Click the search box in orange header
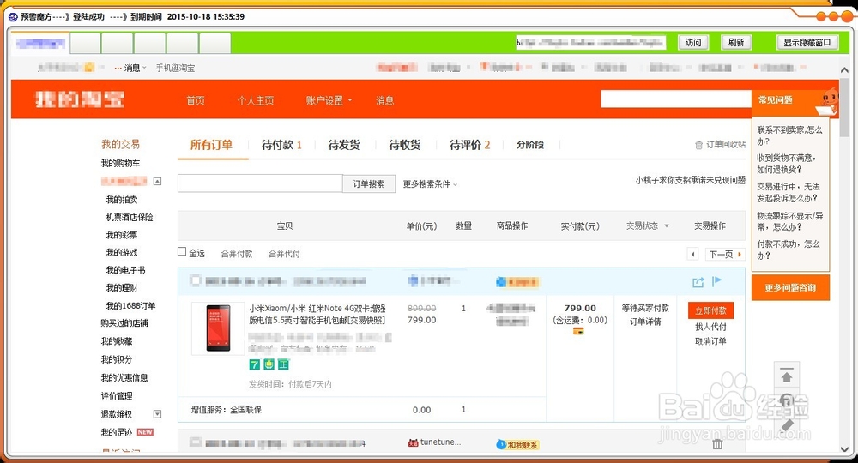Image resolution: width=858 pixels, height=463 pixels. click(x=676, y=99)
